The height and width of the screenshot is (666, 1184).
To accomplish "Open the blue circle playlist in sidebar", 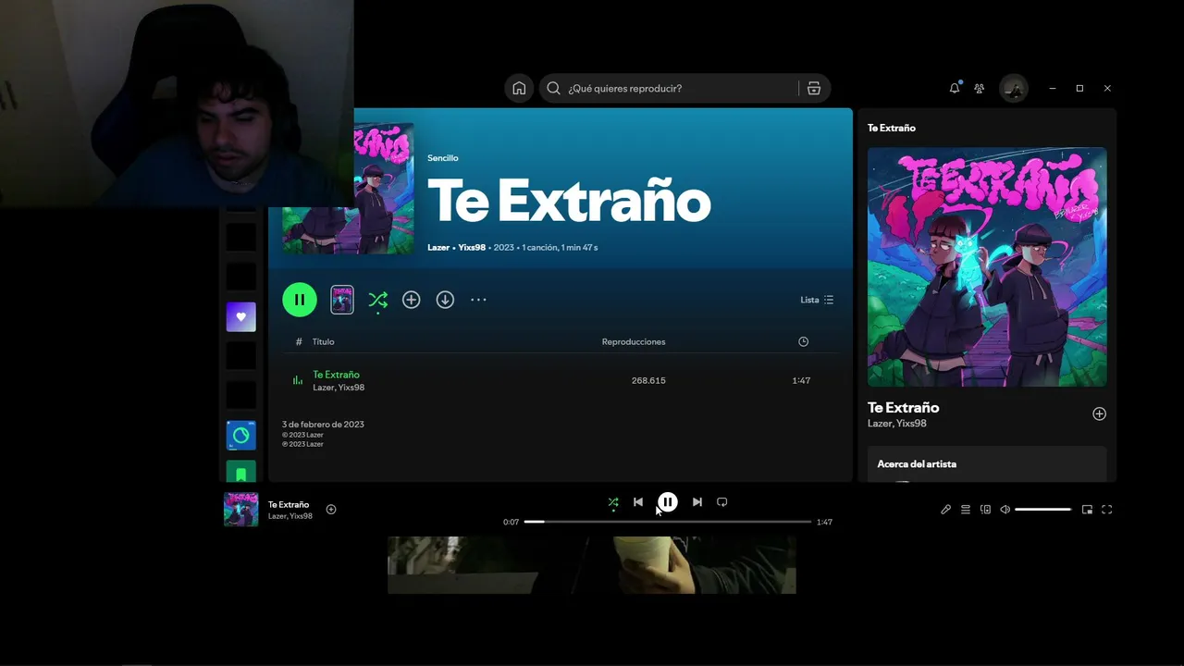I will (241, 435).
